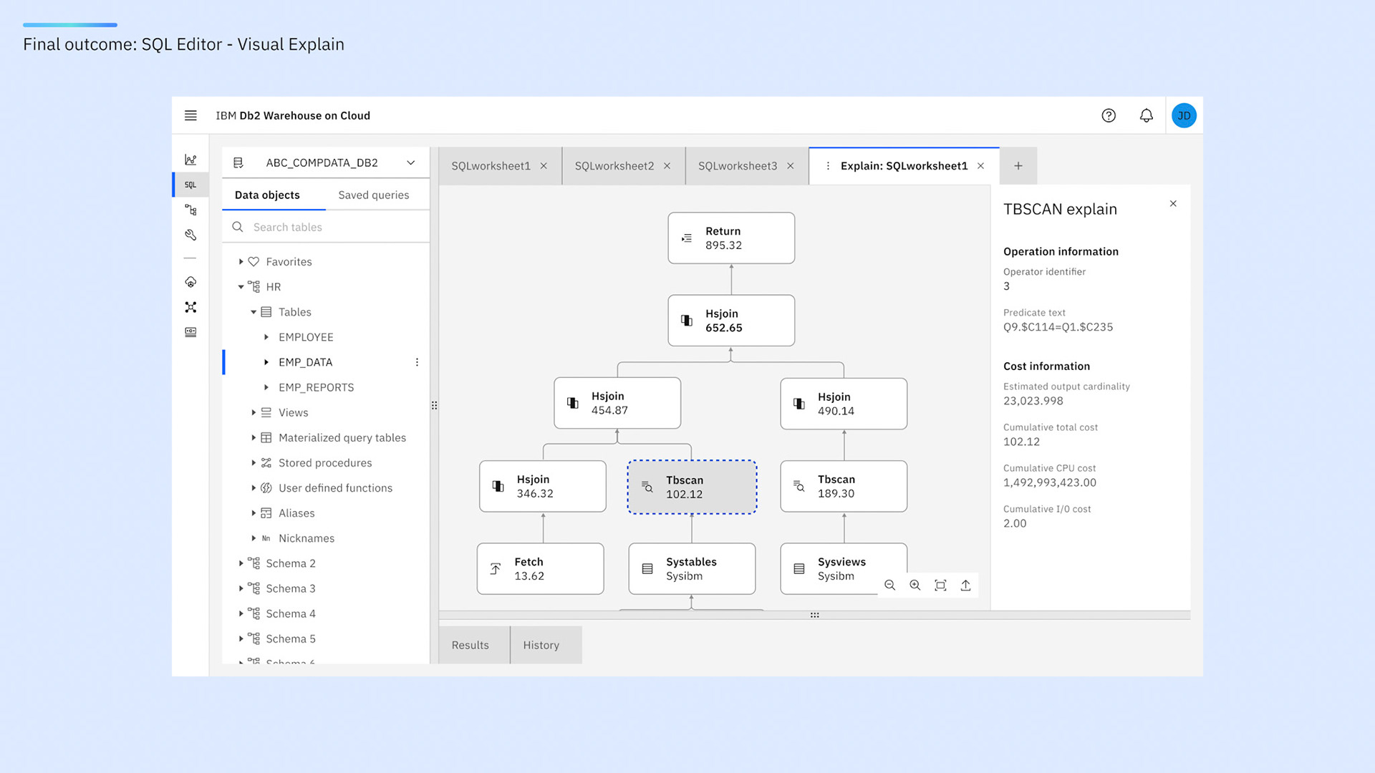The width and height of the screenshot is (1375, 773).
Task: Open the notifications bell icon
Action: (x=1147, y=115)
